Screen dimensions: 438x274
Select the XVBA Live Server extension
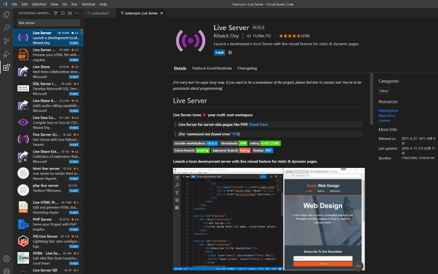click(x=48, y=258)
